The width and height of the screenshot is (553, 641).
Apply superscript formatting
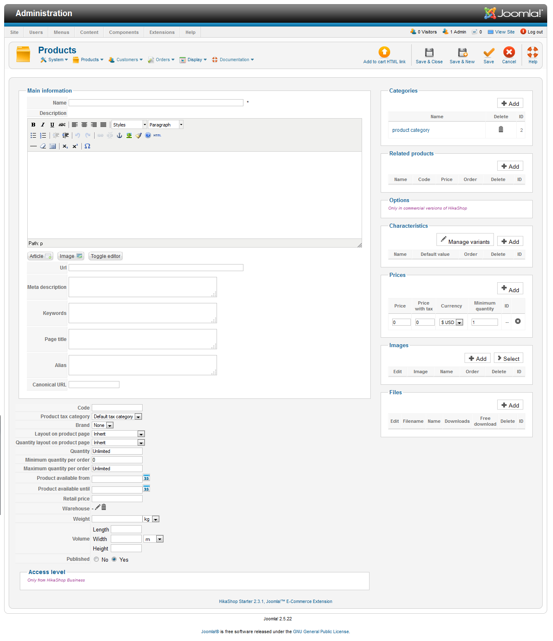[x=75, y=146]
